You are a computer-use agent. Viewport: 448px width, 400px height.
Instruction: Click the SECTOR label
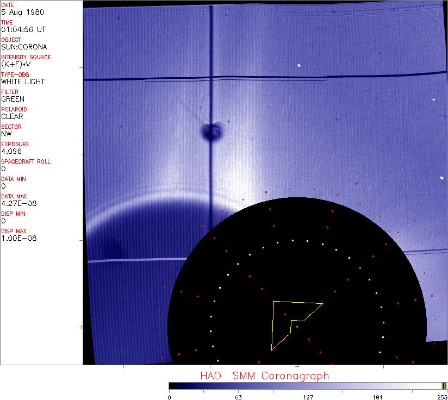(11, 127)
